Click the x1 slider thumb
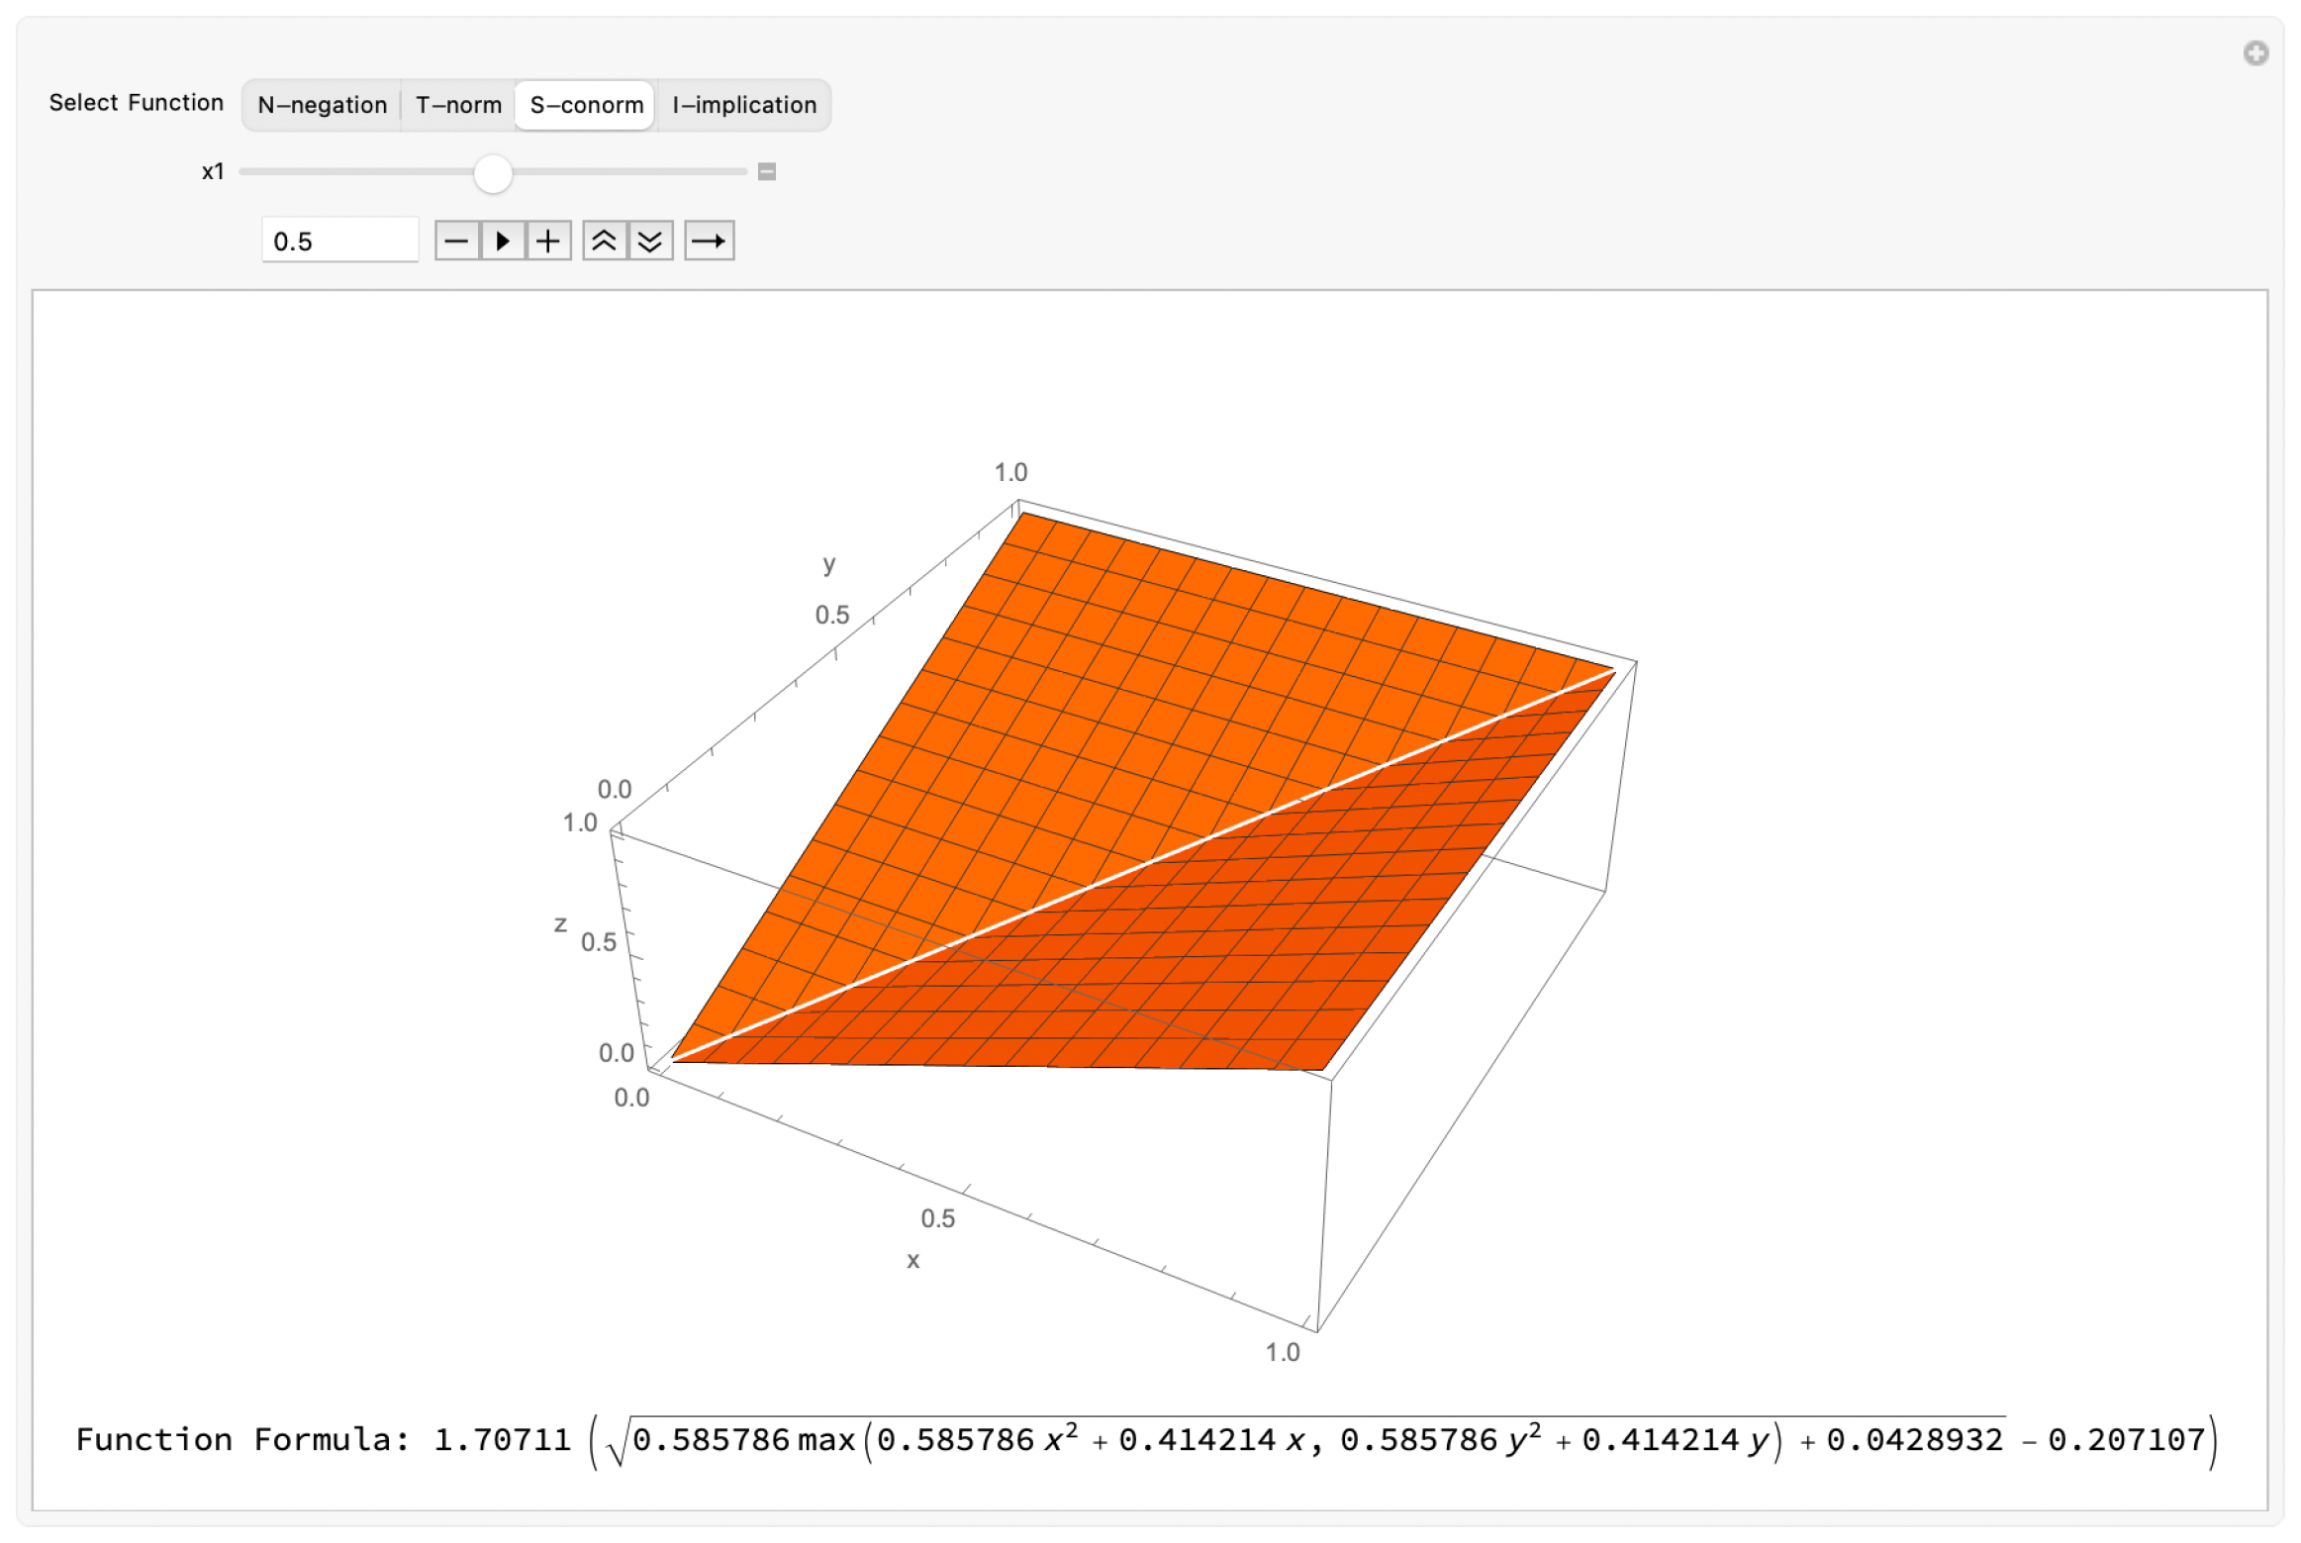Viewport: 2301px width, 1543px height. click(493, 172)
